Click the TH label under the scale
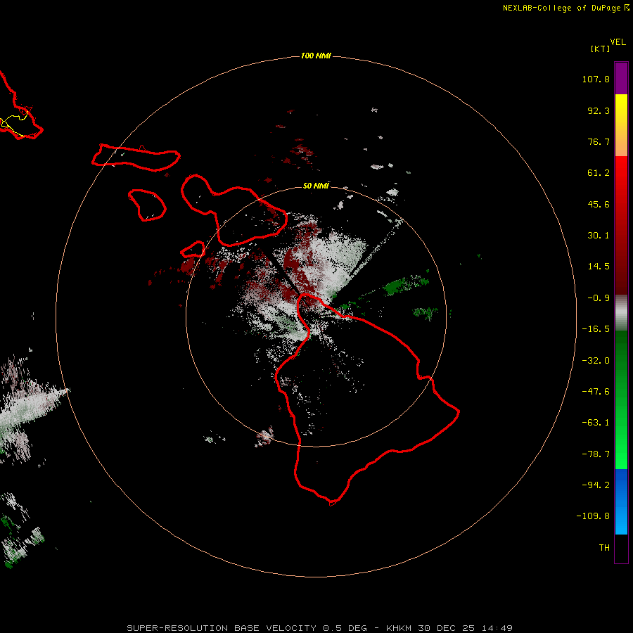Image resolution: width=633 pixels, height=633 pixels. (x=604, y=548)
